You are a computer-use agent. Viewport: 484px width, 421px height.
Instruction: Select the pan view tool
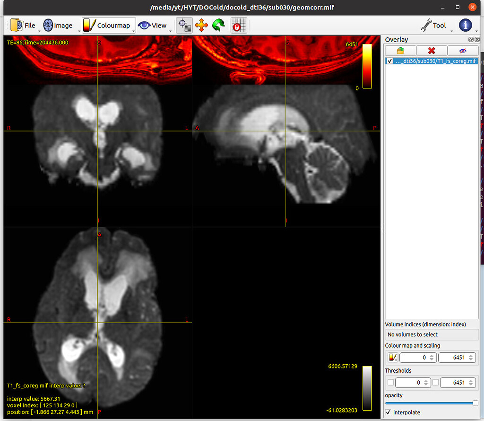201,25
